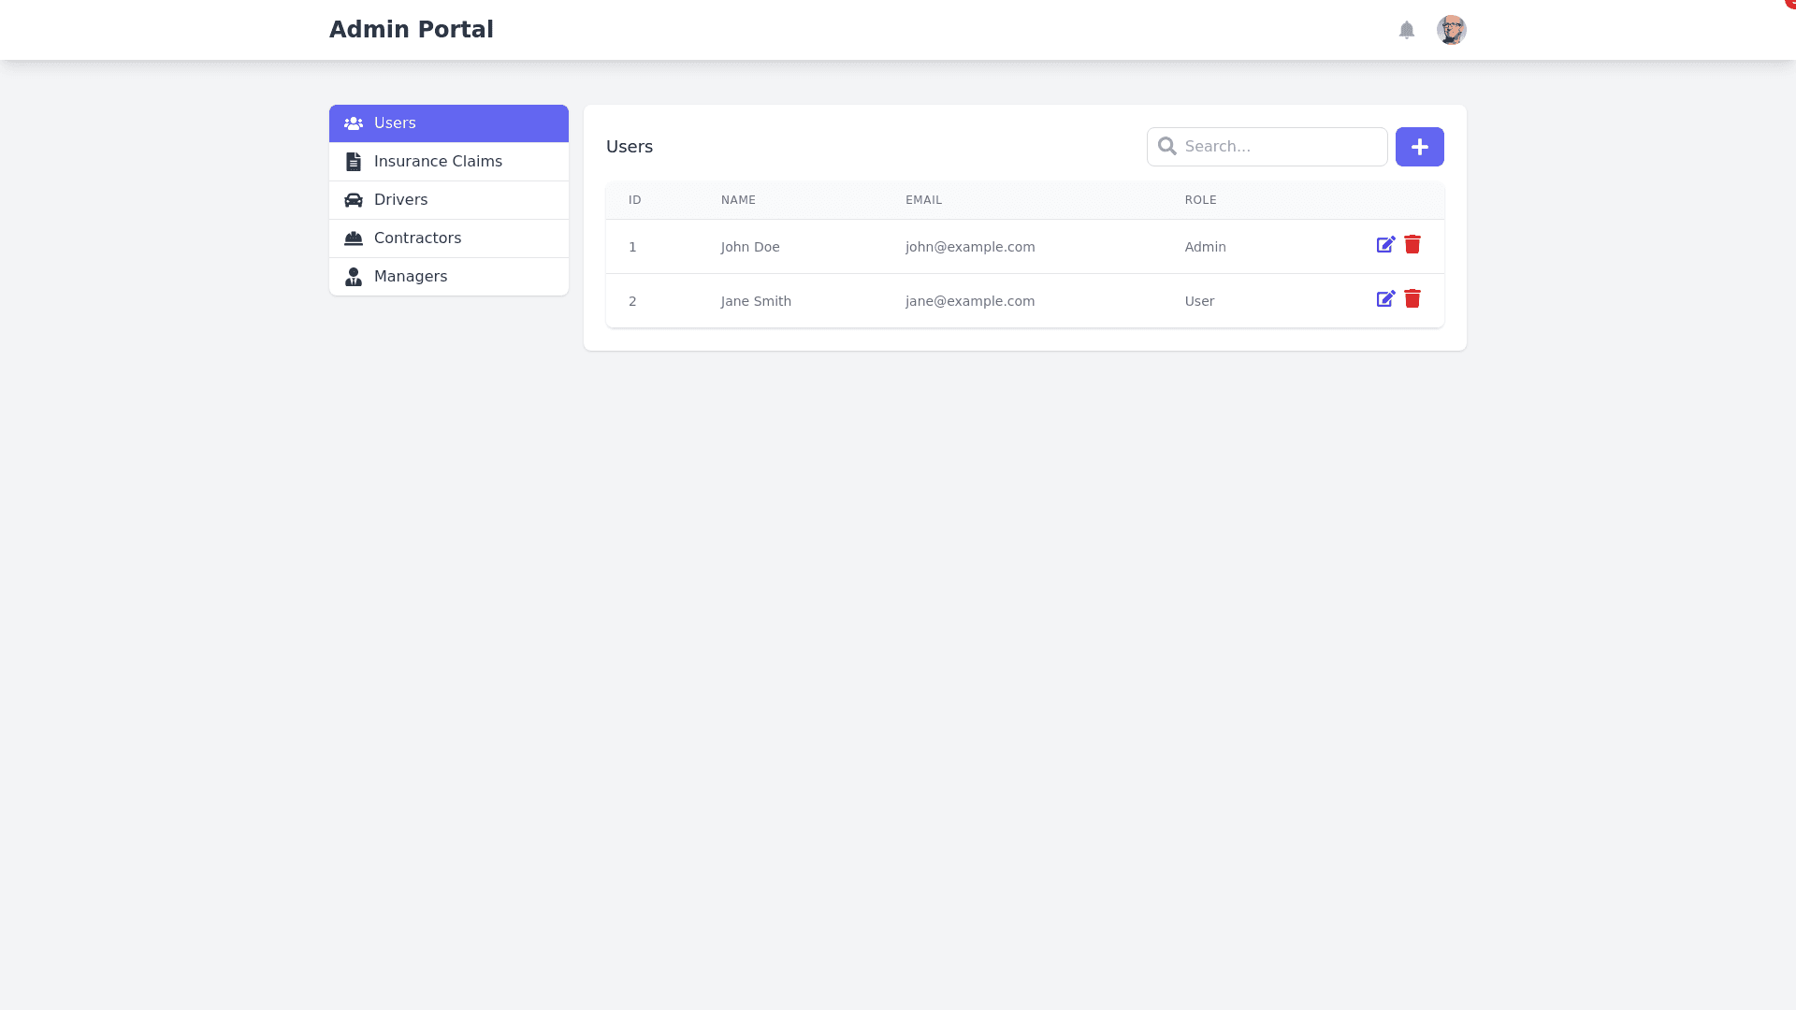Click the Admin Portal title
The image size is (1796, 1010).
click(412, 29)
